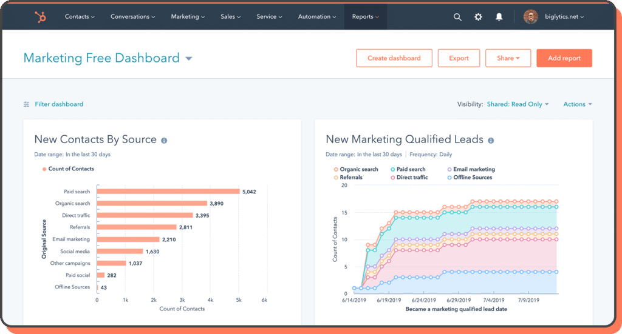Image resolution: width=622 pixels, height=334 pixels.
Task: Click info icon beside New Contacts By Source
Action: [164, 141]
